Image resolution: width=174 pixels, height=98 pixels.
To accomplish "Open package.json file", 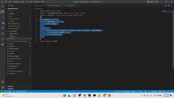I will 13,66.
